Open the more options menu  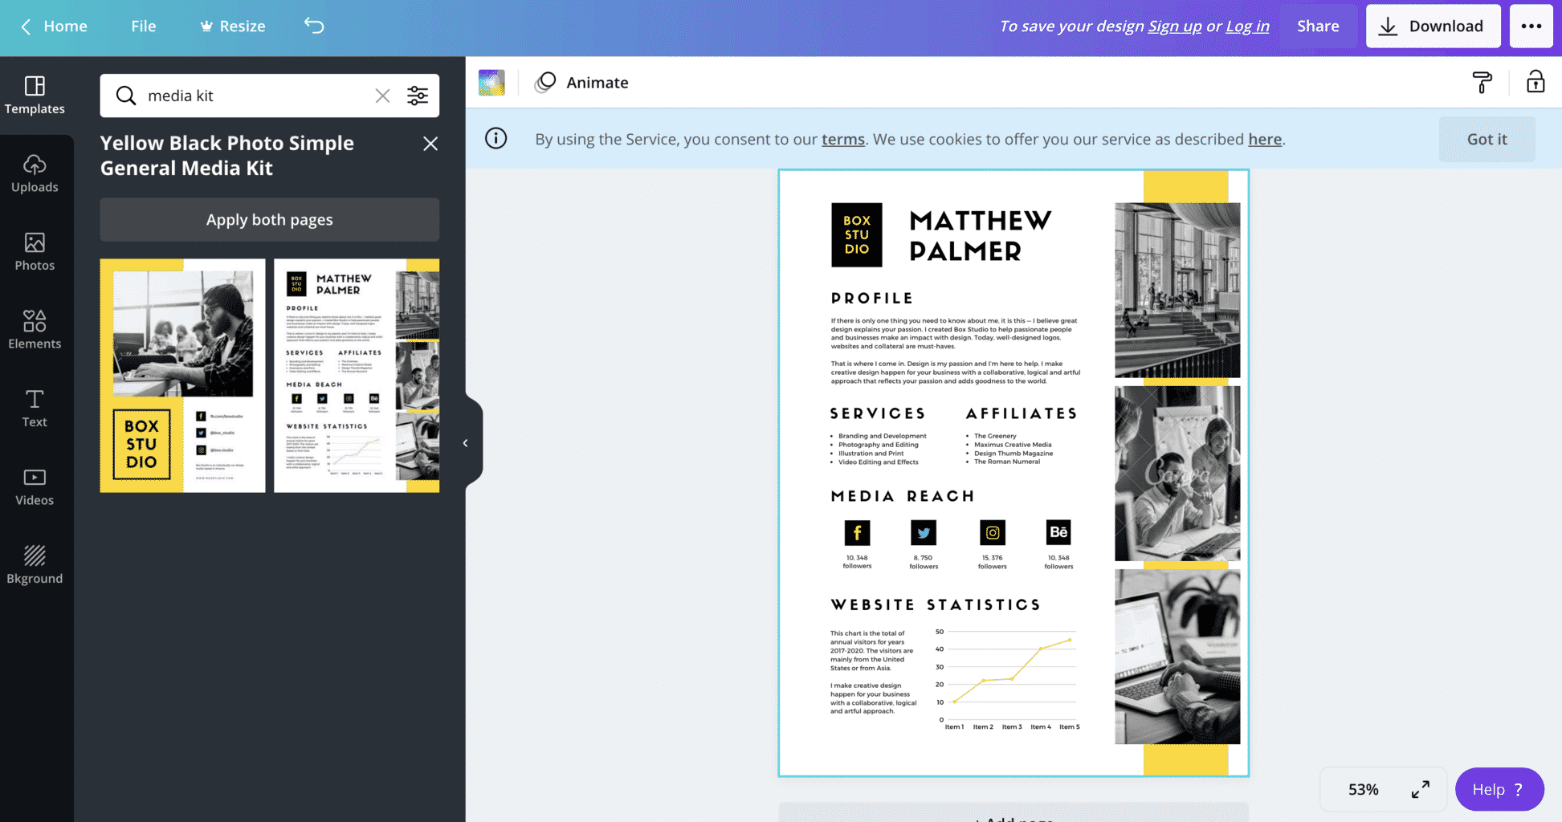click(1531, 26)
